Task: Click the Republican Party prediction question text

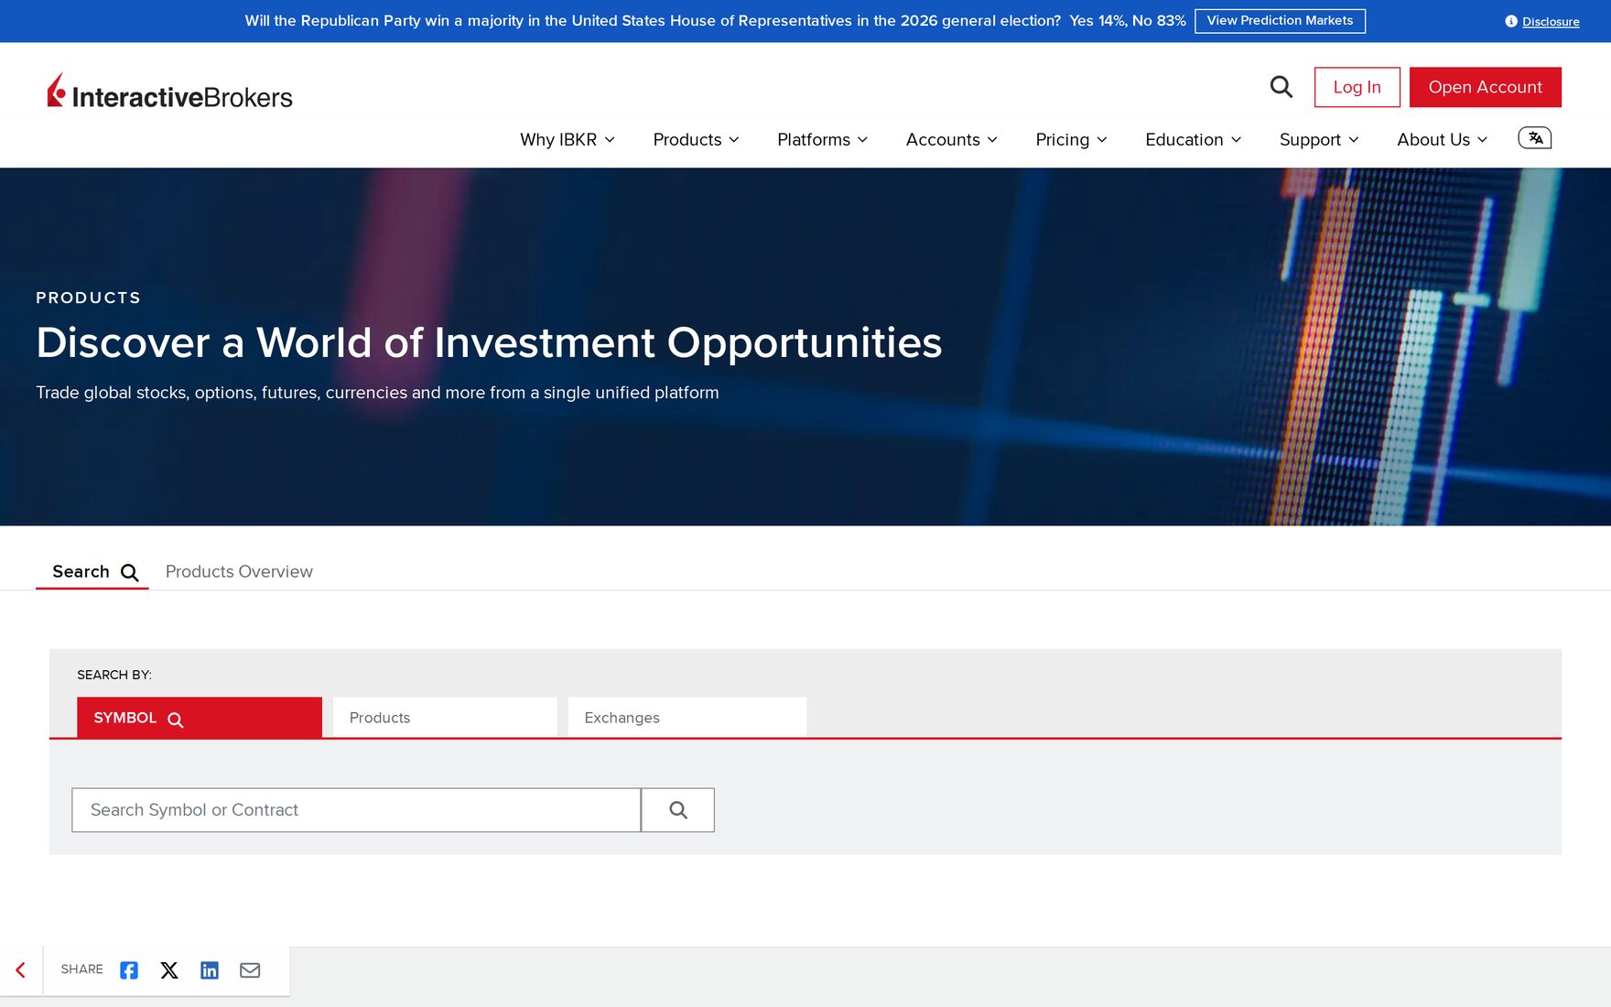Action: tap(653, 21)
